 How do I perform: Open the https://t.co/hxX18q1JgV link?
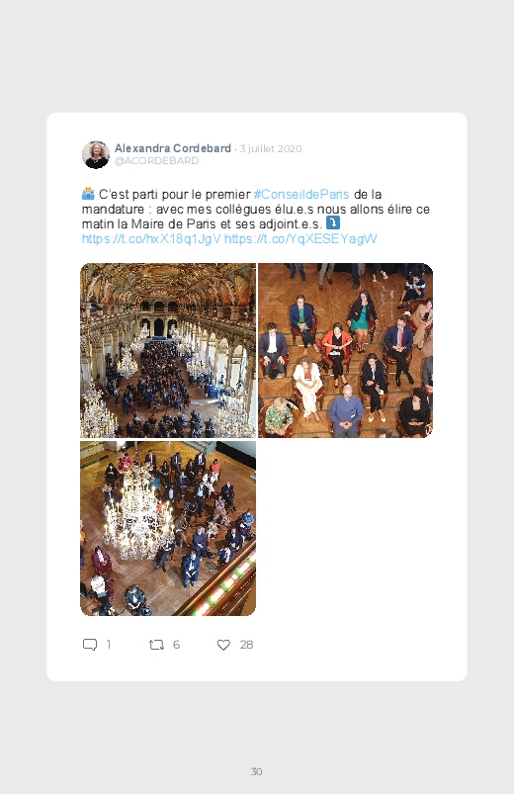[x=151, y=238]
